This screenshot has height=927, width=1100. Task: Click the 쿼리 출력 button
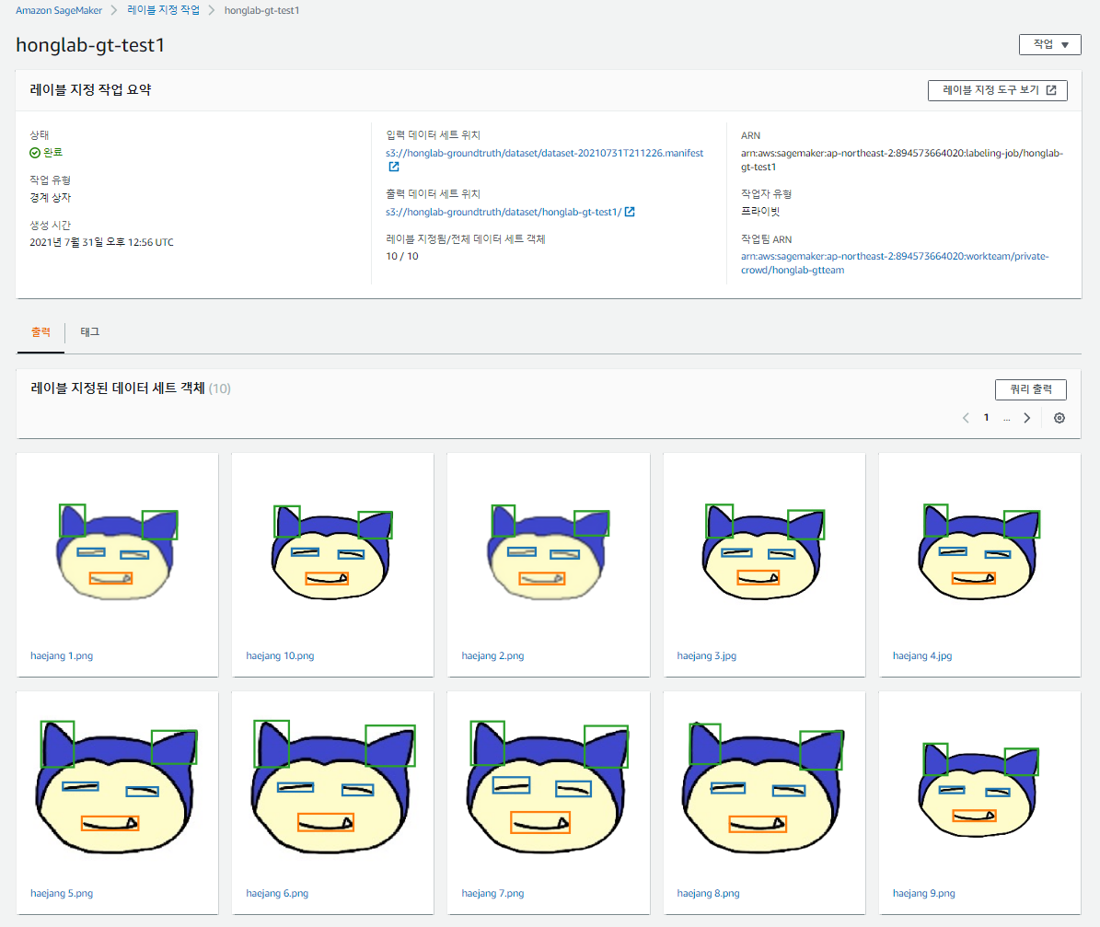tap(1031, 389)
